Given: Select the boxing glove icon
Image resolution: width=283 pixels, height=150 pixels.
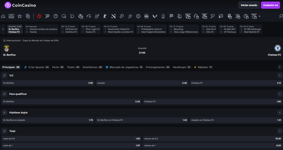Looking at the screenshot, I should (x=122, y=16).
